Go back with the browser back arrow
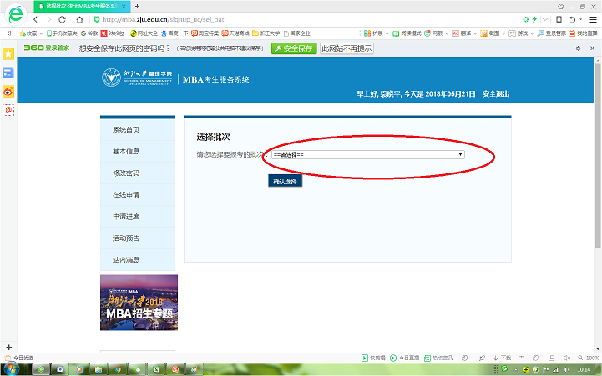This screenshot has width=602, height=376. tap(36, 19)
